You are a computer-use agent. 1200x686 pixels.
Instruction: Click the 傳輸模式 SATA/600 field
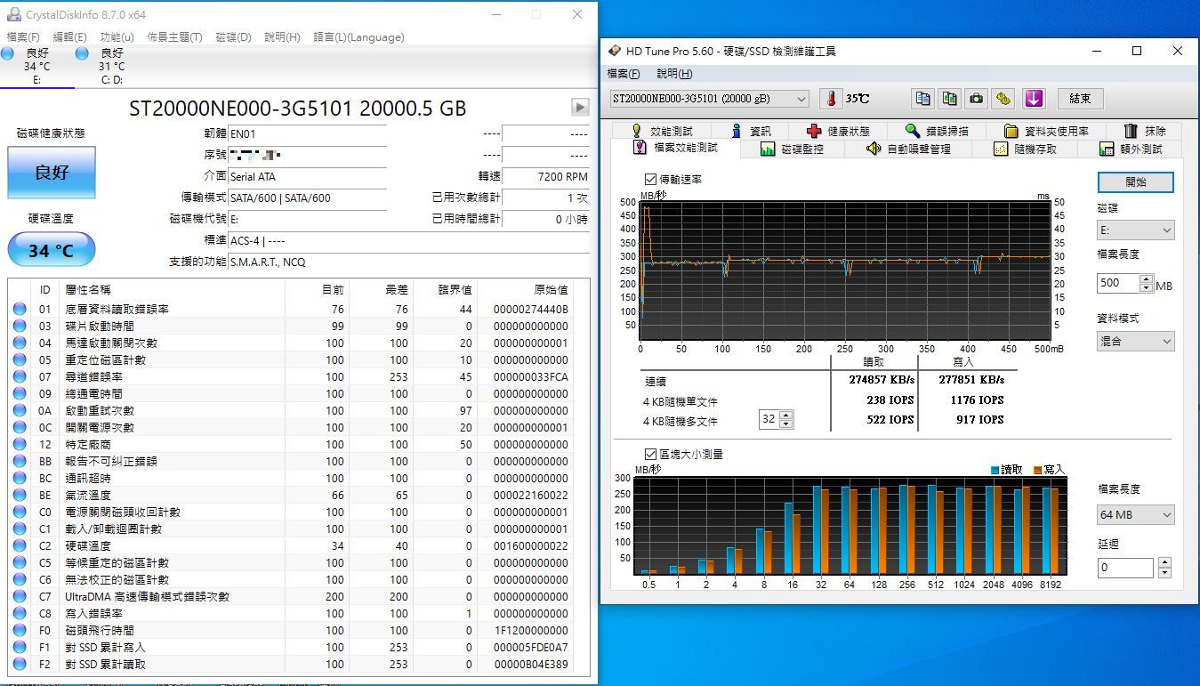click(307, 198)
